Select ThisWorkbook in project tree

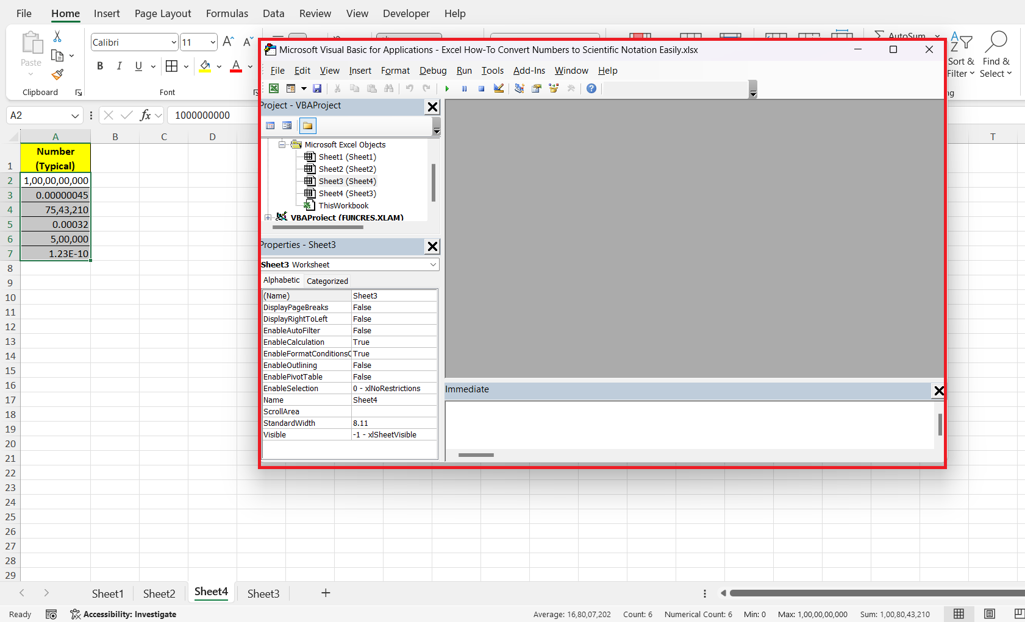click(x=343, y=205)
